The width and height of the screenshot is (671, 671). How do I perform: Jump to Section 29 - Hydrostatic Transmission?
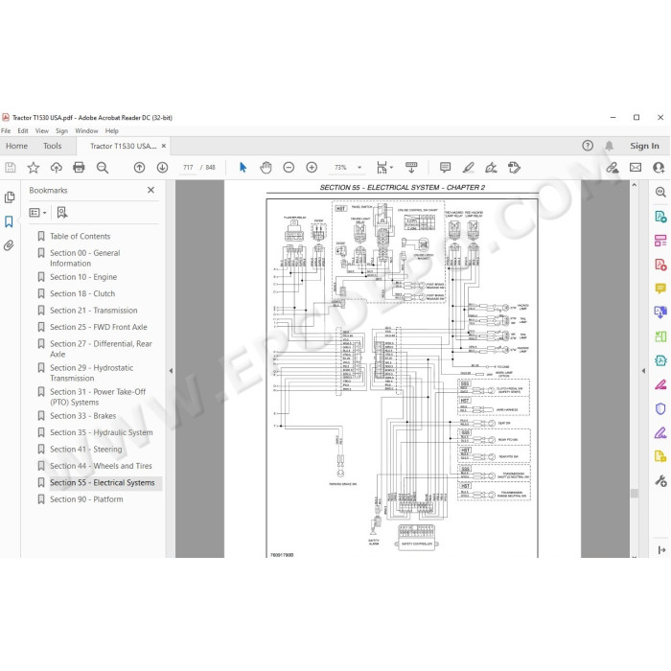[x=92, y=373]
